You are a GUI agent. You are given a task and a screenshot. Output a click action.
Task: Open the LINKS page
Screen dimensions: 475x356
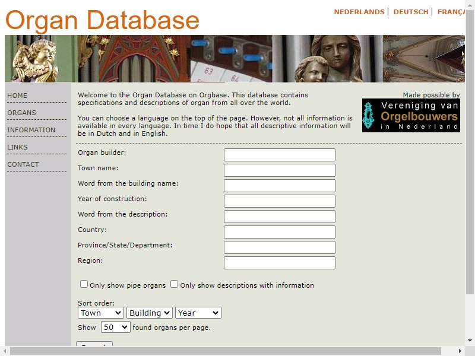(17, 147)
